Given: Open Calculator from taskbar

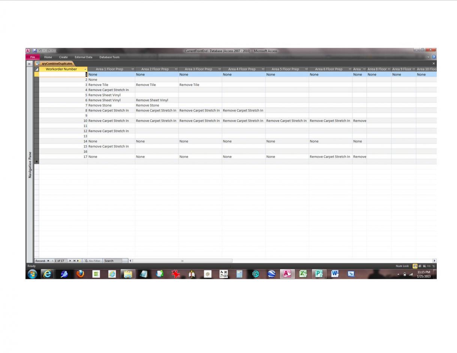Looking at the screenshot, I should (239, 274).
